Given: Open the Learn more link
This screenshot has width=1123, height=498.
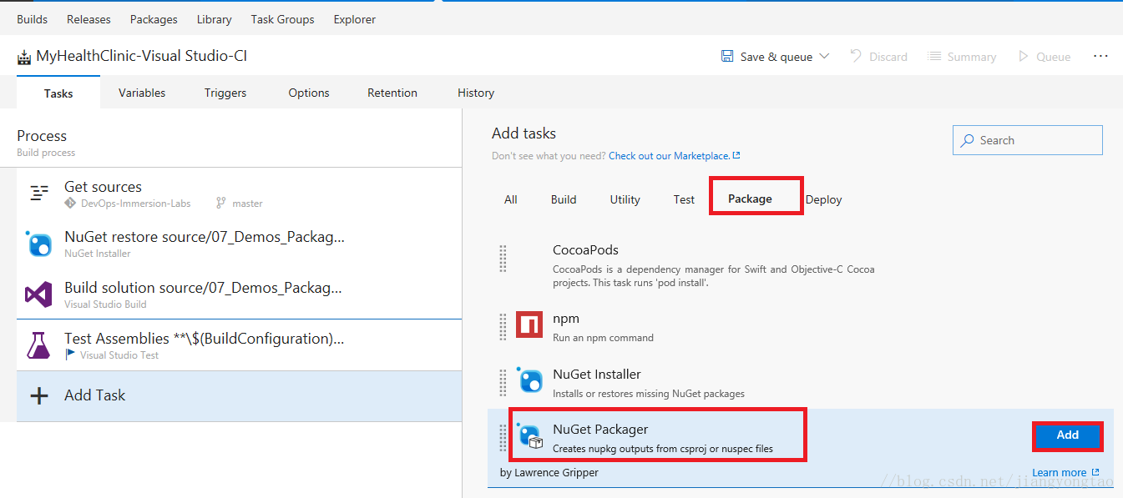Looking at the screenshot, I should [1059, 473].
